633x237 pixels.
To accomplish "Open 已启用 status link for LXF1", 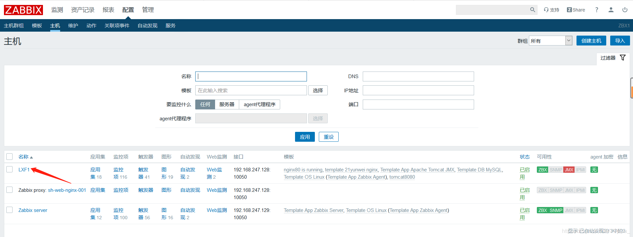I will (x=525, y=173).
